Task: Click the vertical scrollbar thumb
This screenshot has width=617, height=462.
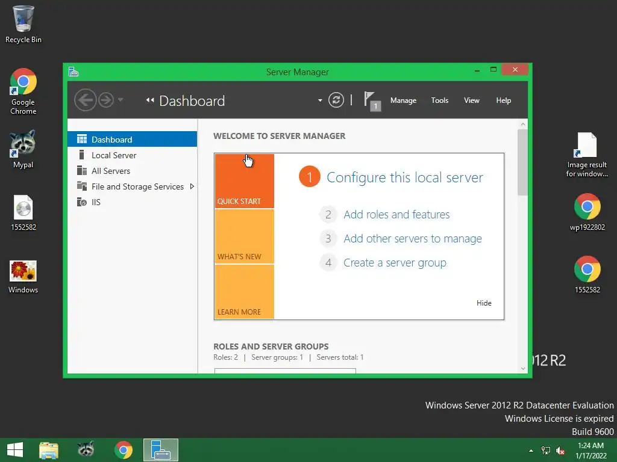Action: 522,162
